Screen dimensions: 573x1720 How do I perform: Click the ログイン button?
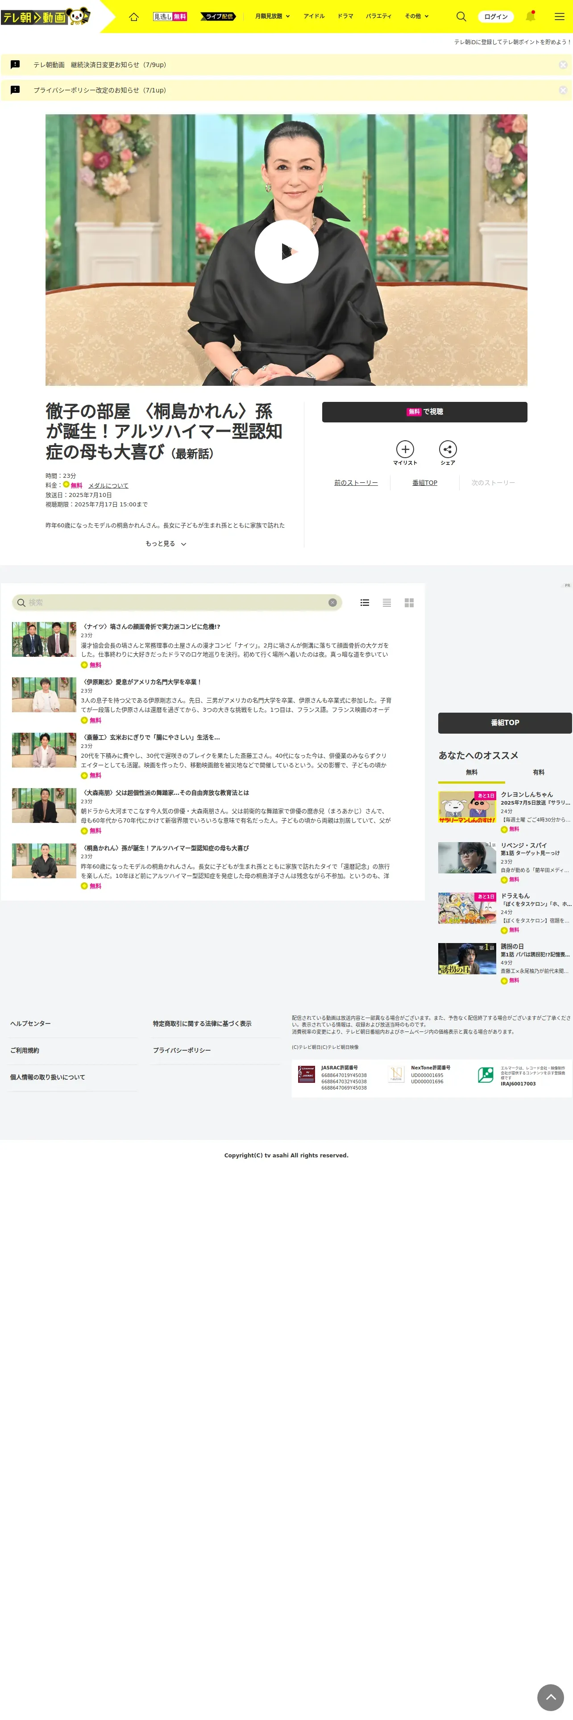(x=496, y=17)
